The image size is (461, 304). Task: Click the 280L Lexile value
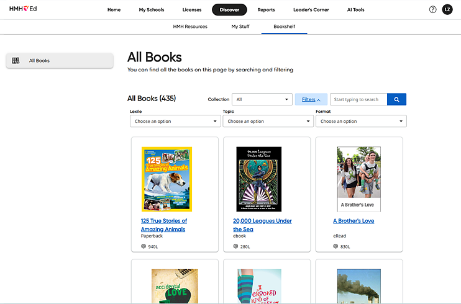point(245,247)
